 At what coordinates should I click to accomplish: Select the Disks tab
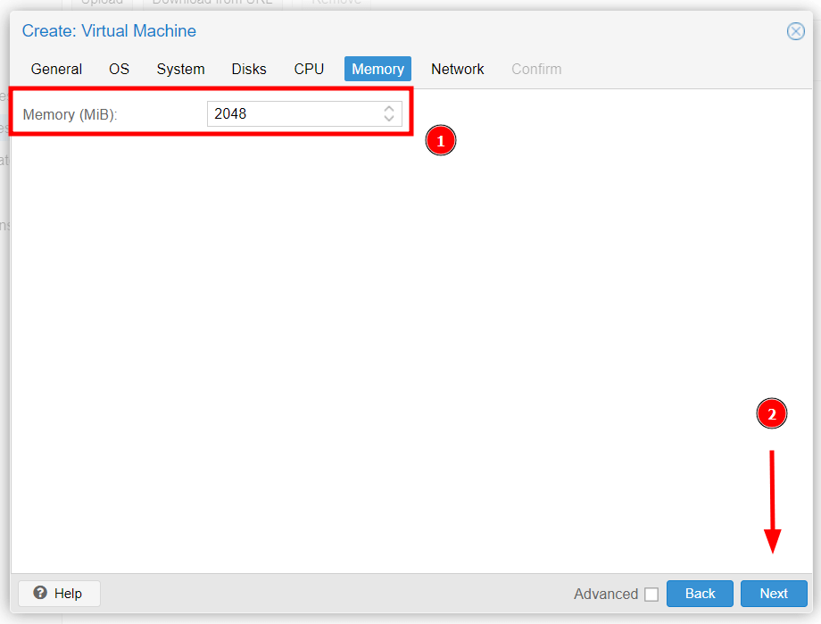tap(249, 69)
